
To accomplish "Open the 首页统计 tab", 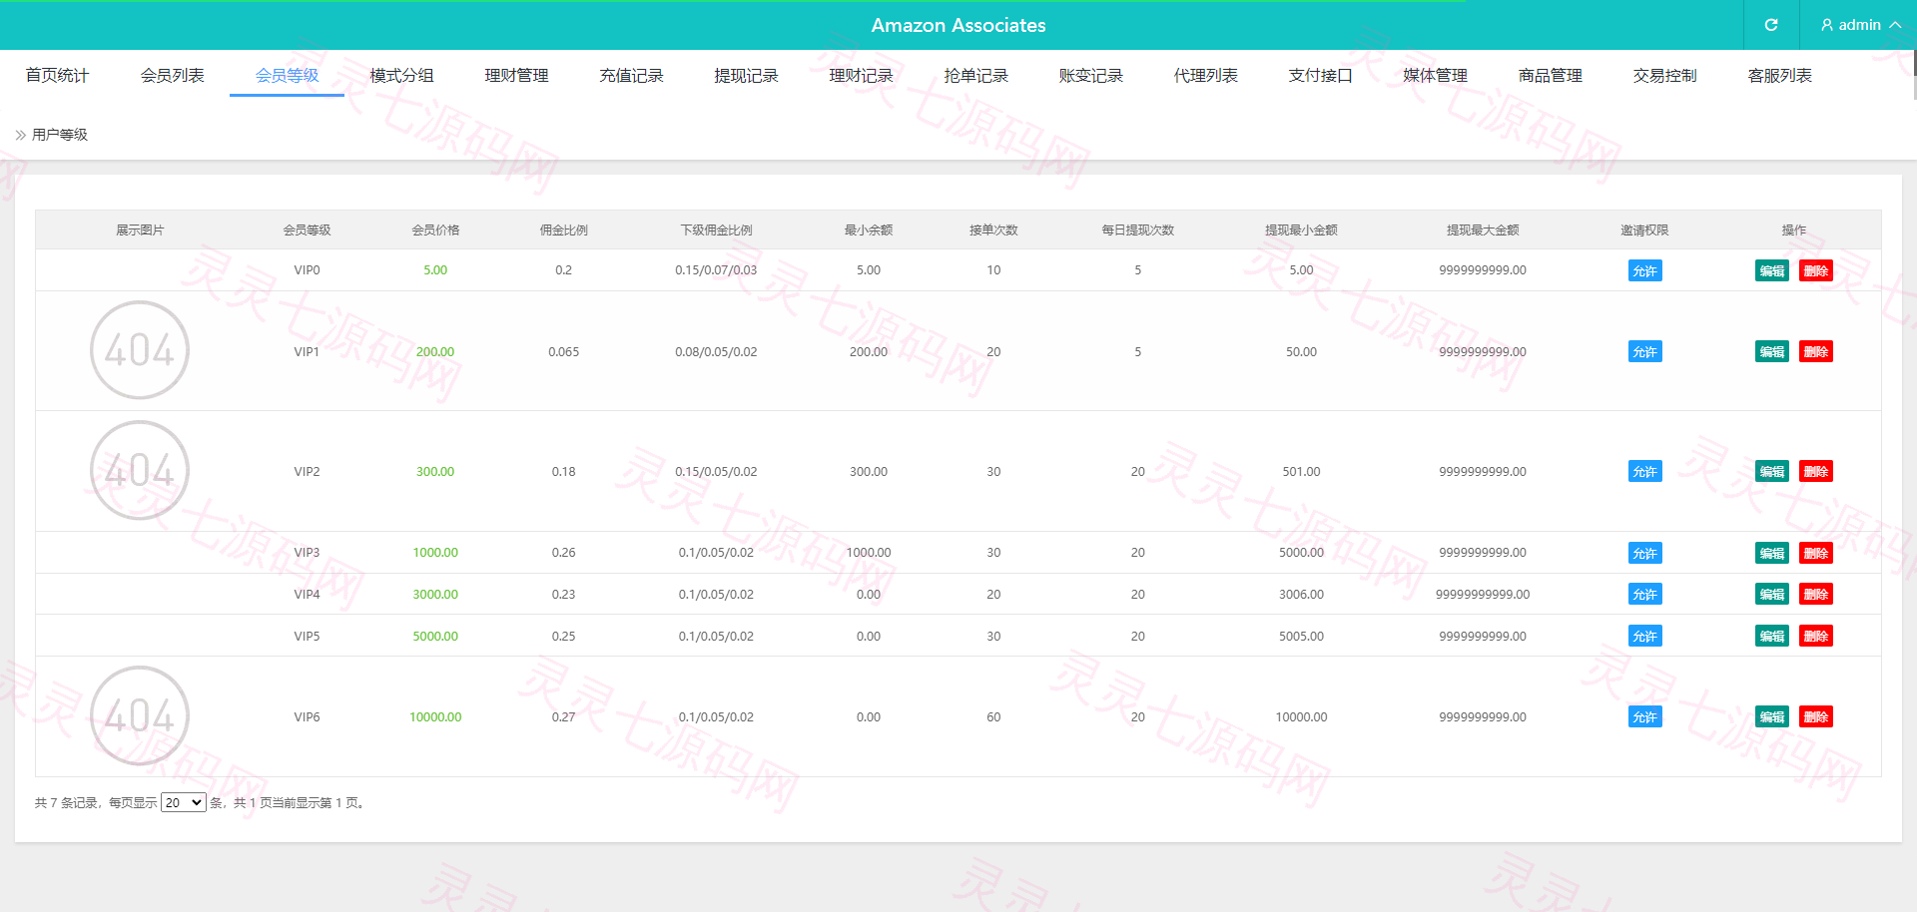I will [x=57, y=76].
